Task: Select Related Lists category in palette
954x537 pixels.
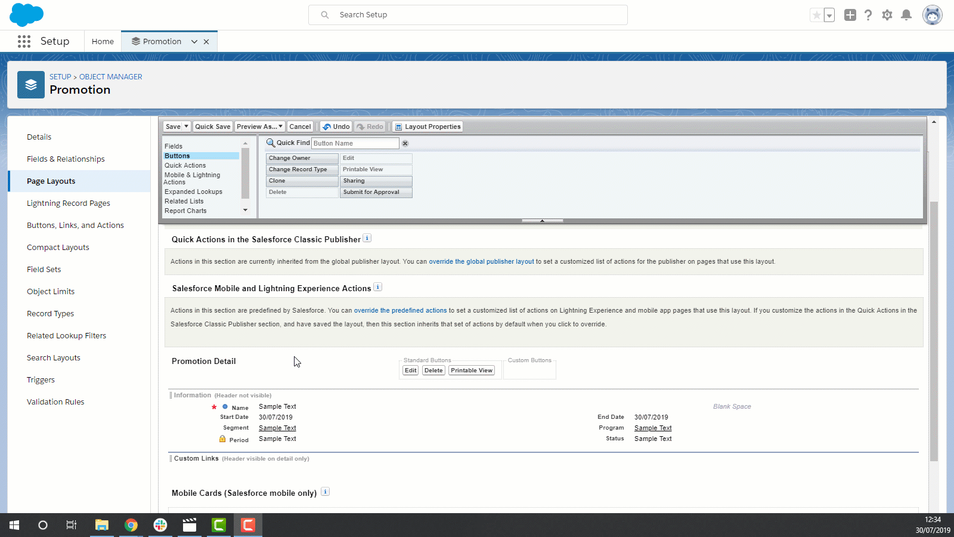Action: [x=184, y=201]
